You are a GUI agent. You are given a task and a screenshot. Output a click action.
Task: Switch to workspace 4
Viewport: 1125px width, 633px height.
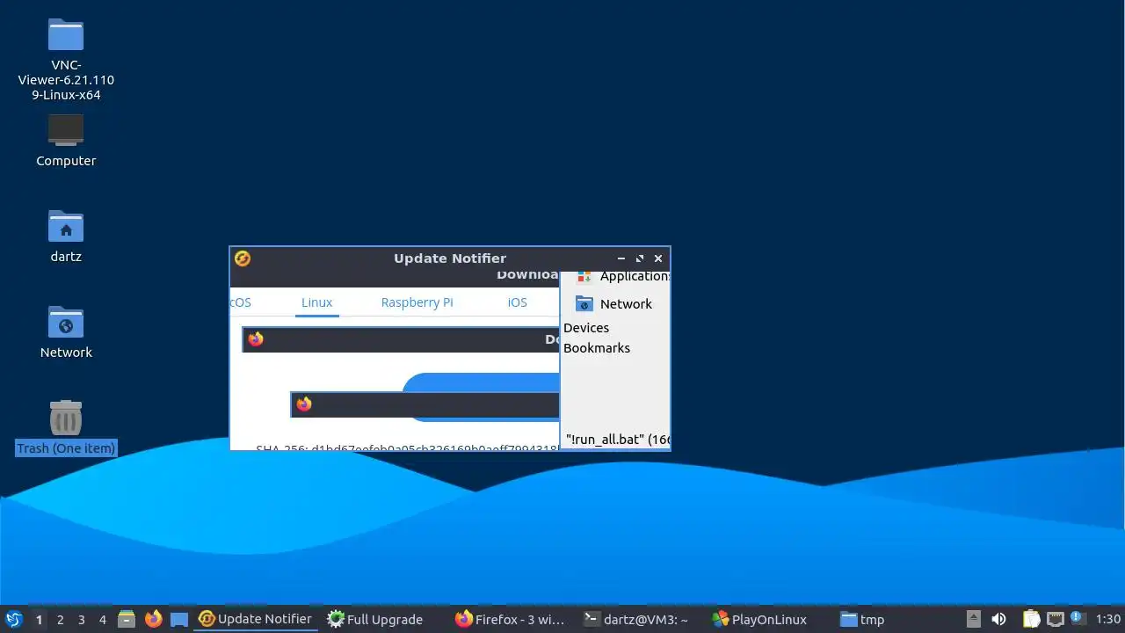102,619
